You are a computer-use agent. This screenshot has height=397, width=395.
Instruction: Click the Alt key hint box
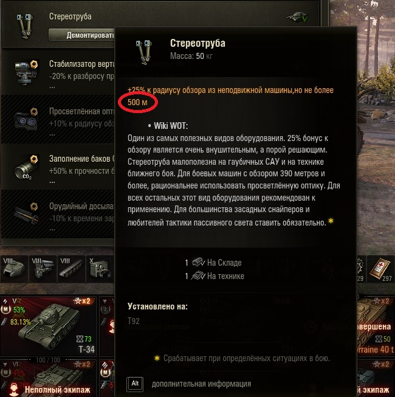(135, 384)
